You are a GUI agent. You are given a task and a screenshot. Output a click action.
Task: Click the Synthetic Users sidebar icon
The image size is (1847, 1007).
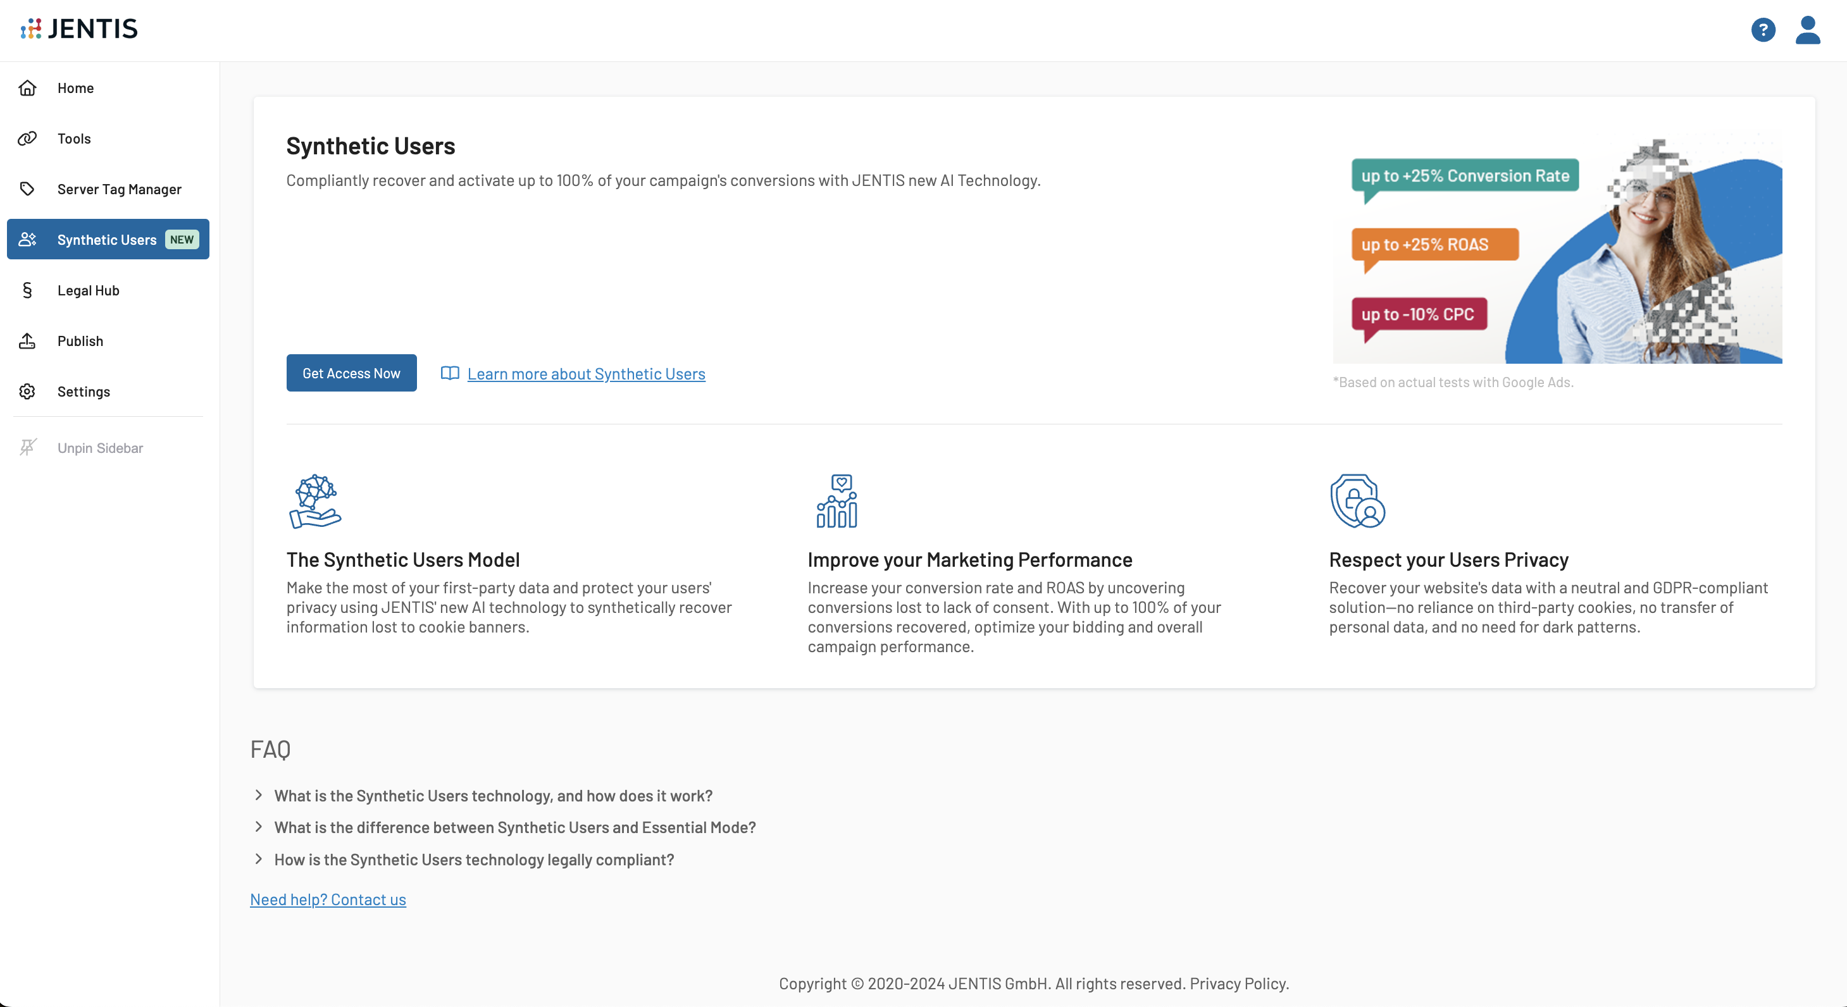[x=28, y=238]
